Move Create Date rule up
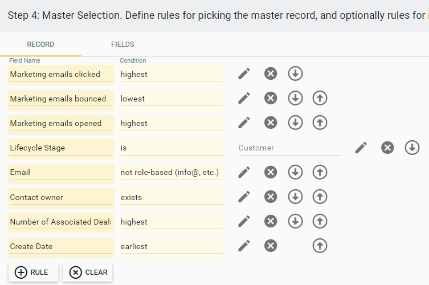The image size is (429, 285). pos(320,246)
